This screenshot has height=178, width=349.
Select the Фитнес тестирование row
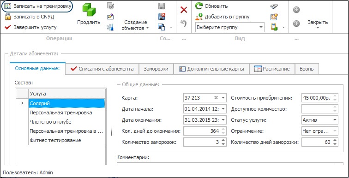coord(67,140)
